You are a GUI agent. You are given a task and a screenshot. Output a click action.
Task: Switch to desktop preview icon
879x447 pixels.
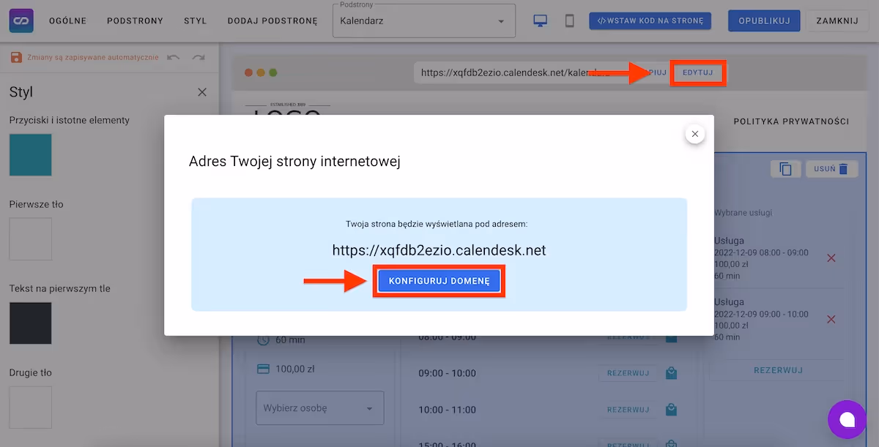[540, 20]
